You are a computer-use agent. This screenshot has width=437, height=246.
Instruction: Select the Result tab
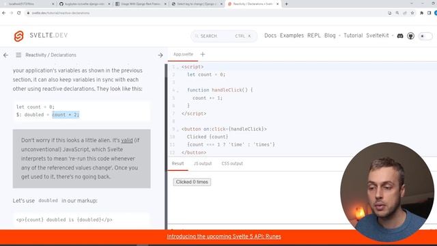[x=178, y=163]
